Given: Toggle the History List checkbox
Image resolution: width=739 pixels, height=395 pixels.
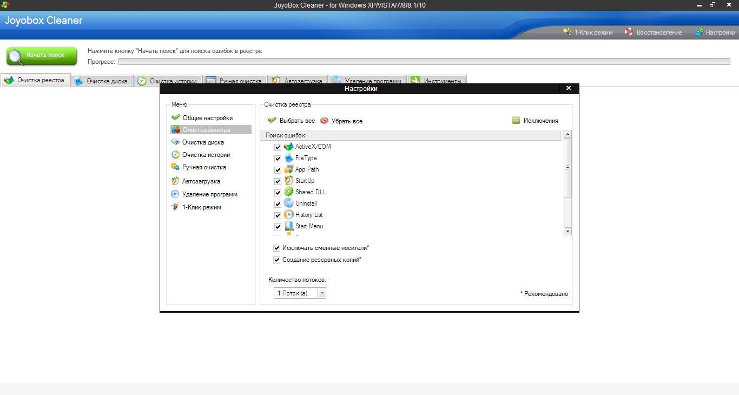Looking at the screenshot, I should click(x=278, y=215).
